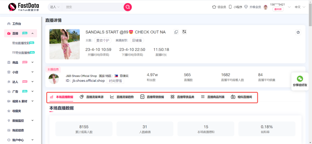
Task: Click the 升级会员 diamond icon
Action: (246, 7)
